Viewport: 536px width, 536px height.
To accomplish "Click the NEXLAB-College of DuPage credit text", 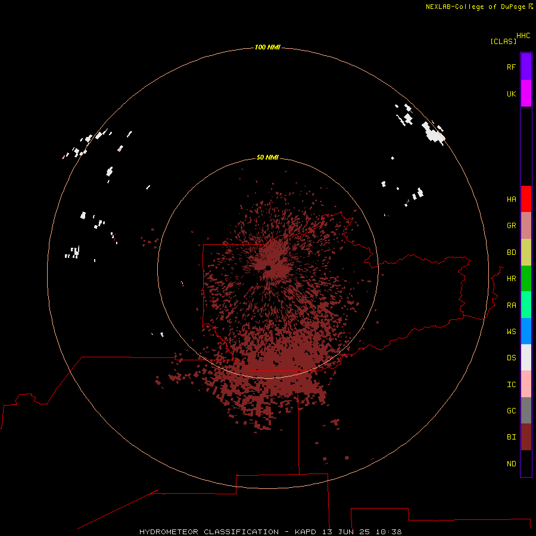I will [x=475, y=7].
